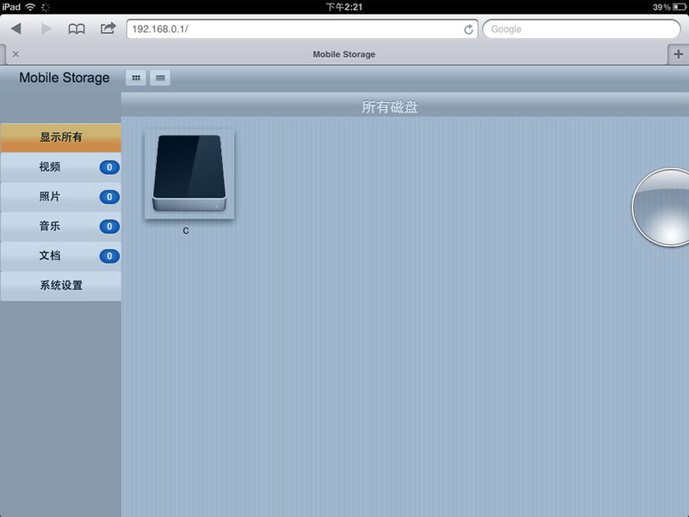Tap the Wi-Fi status icon
This screenshot has height=517, width=689.
pyautogui.click(x=30, y=7)
